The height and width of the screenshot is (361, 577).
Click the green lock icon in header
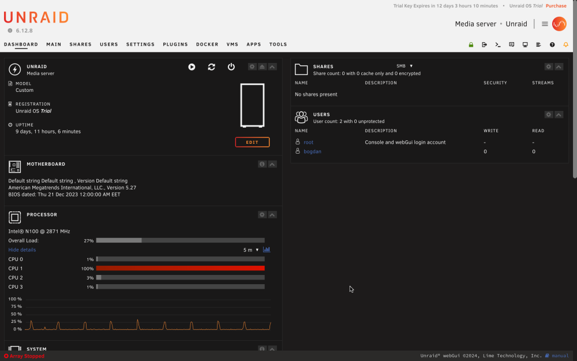pos(471,44)
